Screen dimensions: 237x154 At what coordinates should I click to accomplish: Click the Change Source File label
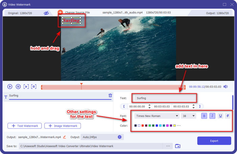(x=78, y=12)
